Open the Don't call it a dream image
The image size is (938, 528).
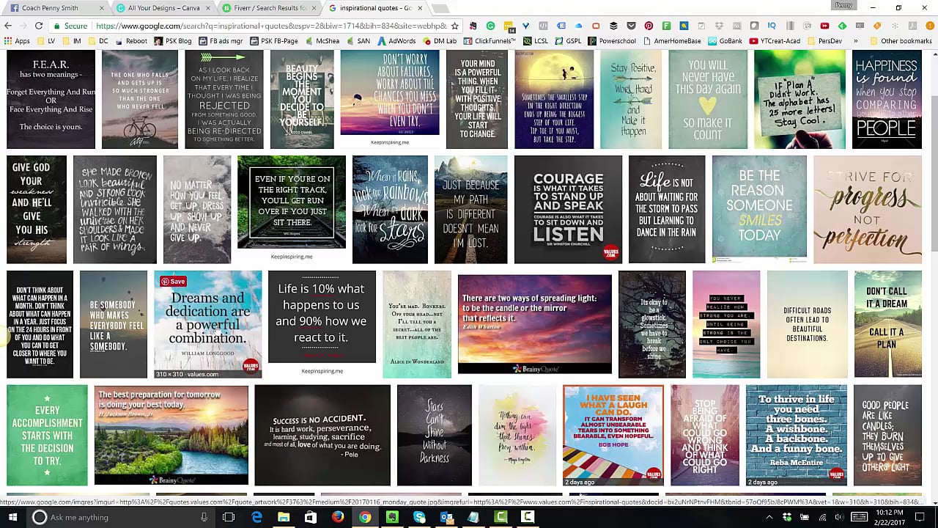(887, 324)
